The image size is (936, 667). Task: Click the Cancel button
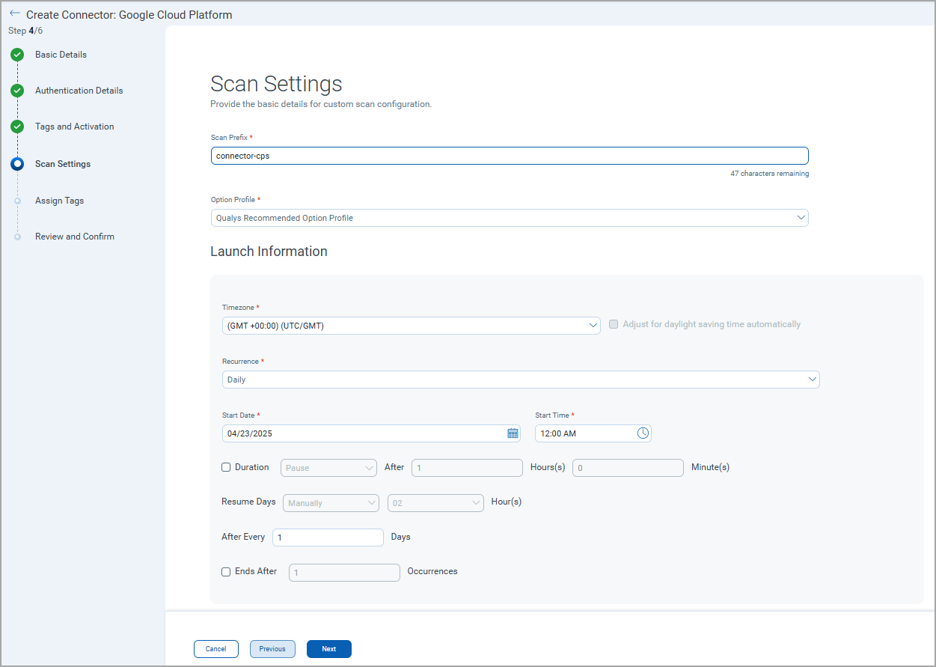pyautogui.click(x=216, y=649)
